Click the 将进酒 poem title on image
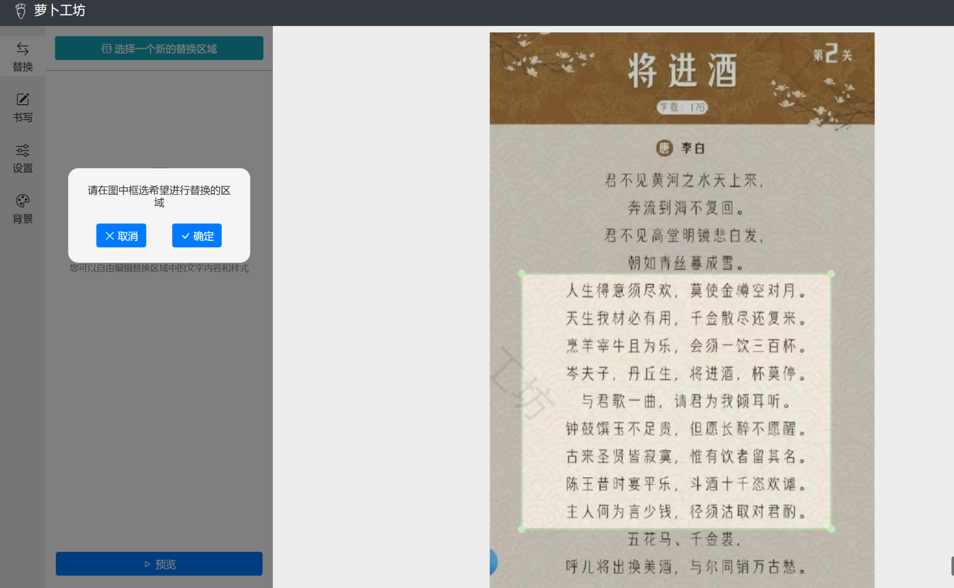 (x=682, y=71)
